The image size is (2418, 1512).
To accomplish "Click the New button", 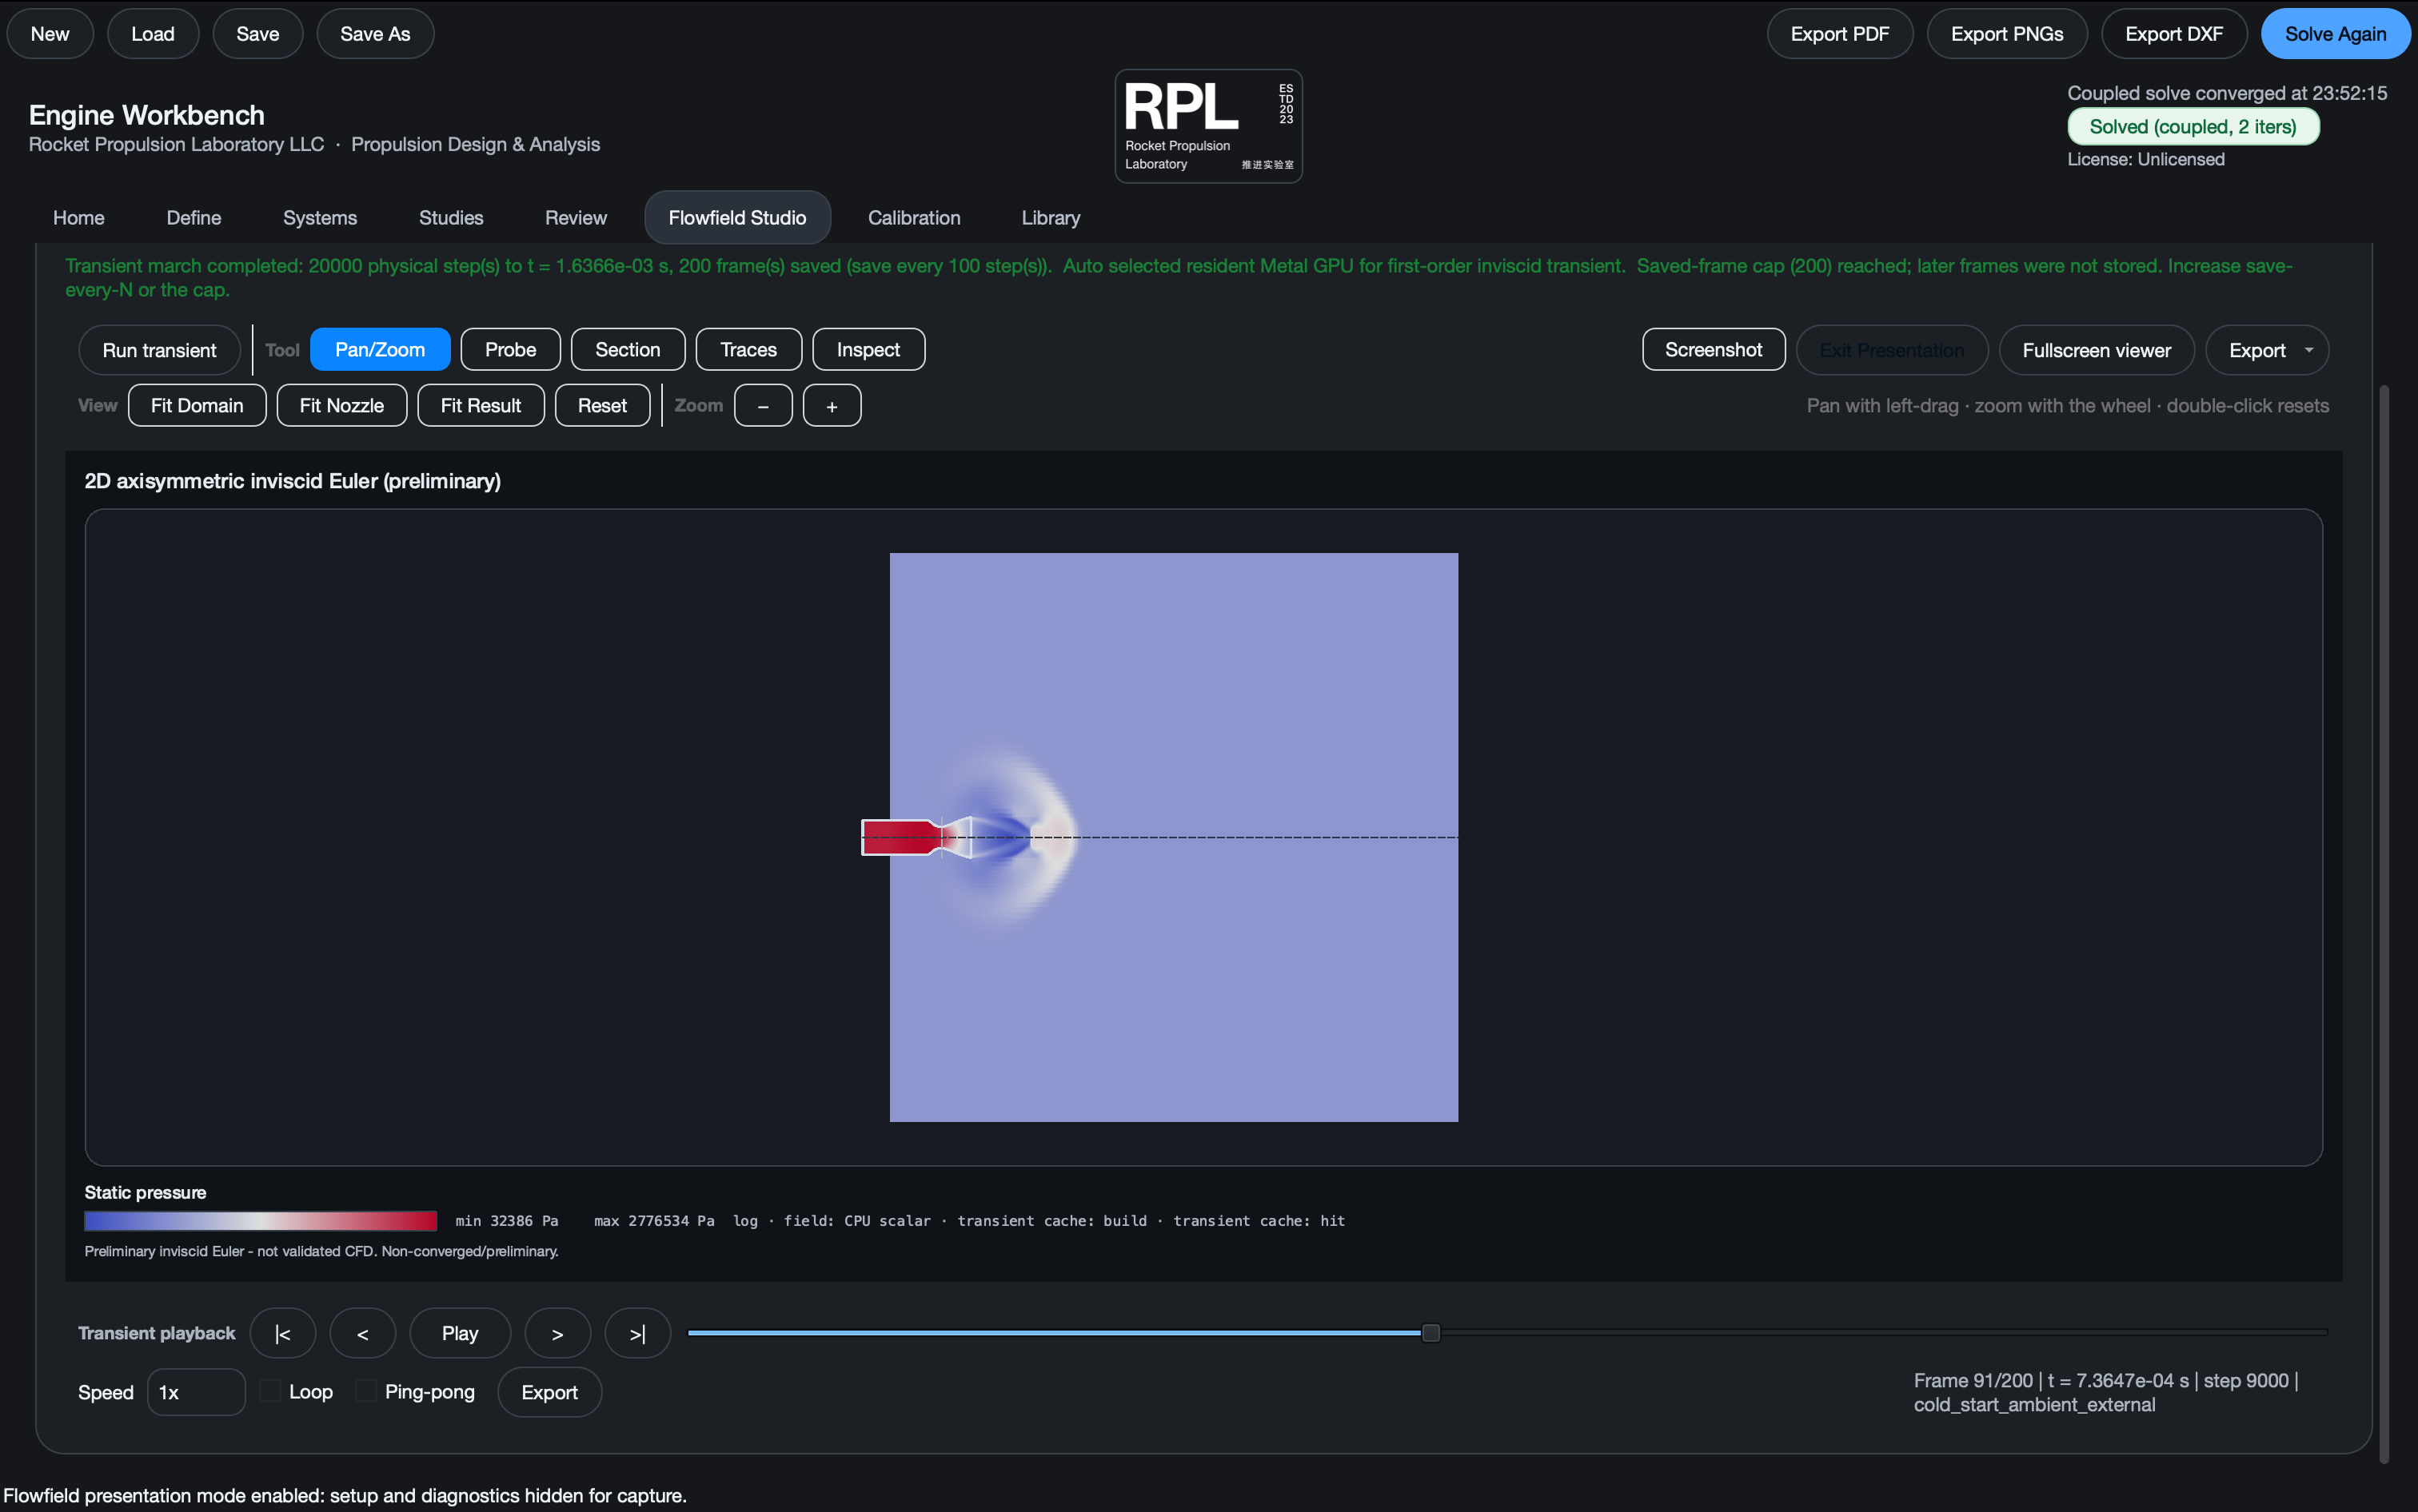I will point(50,33).
